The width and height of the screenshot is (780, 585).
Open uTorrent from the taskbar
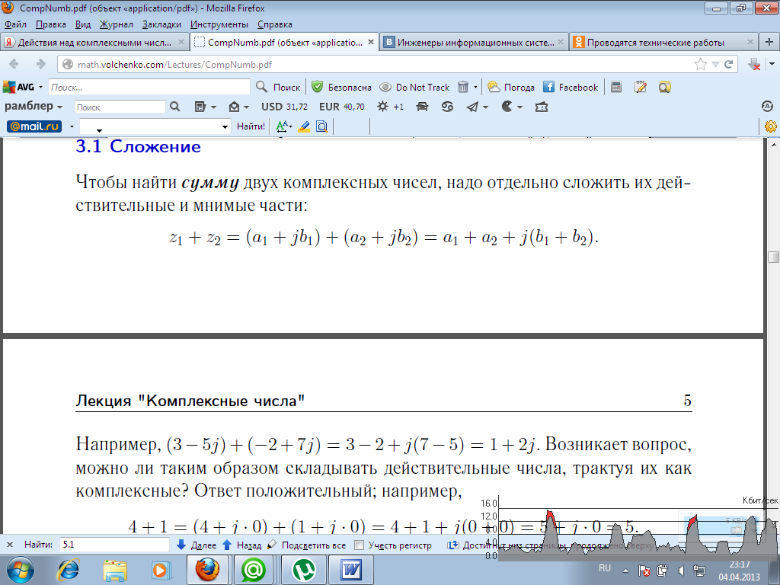[303, 570]
